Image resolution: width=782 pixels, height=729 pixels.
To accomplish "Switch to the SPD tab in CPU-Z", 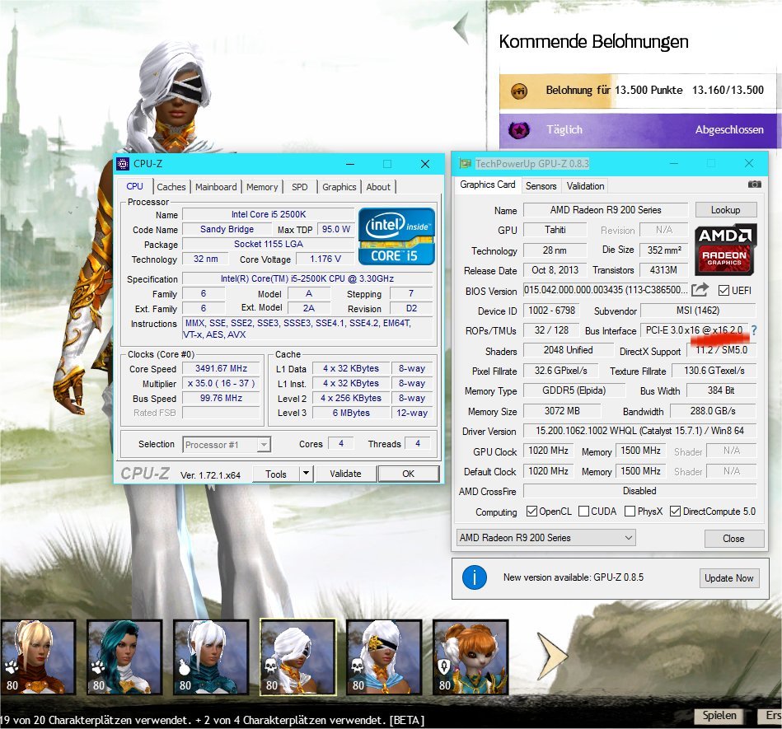I will coord(300,187).
